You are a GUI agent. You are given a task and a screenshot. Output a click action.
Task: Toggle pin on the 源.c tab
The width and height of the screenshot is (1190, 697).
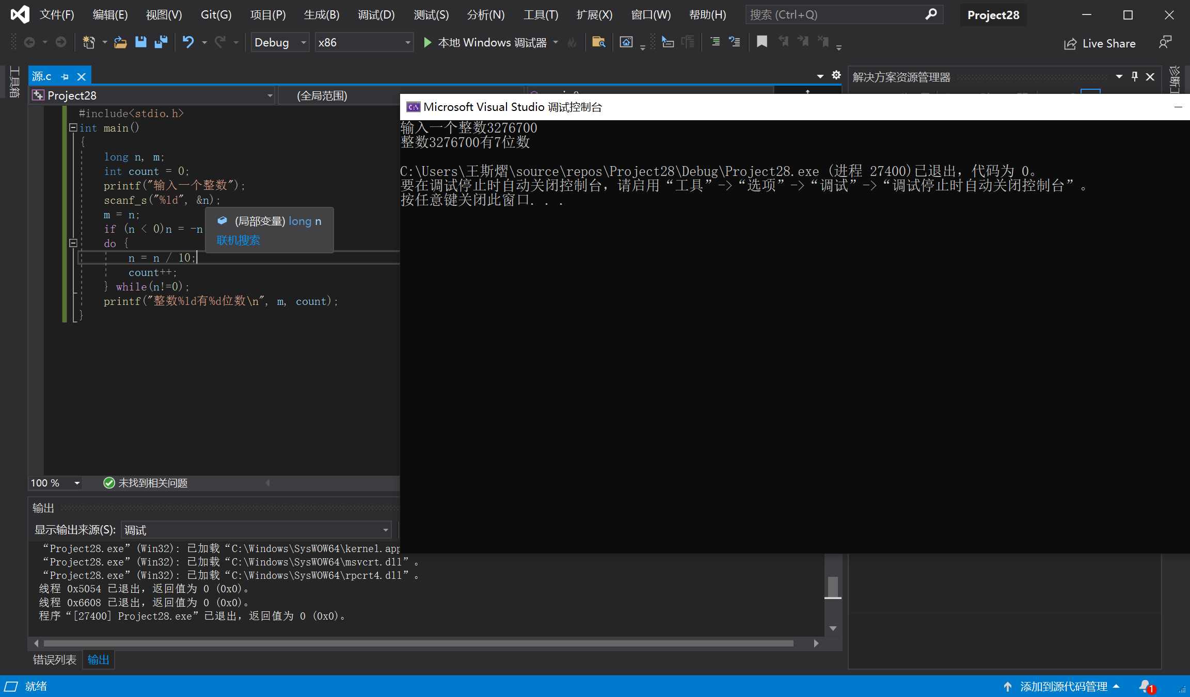(65, 77)
